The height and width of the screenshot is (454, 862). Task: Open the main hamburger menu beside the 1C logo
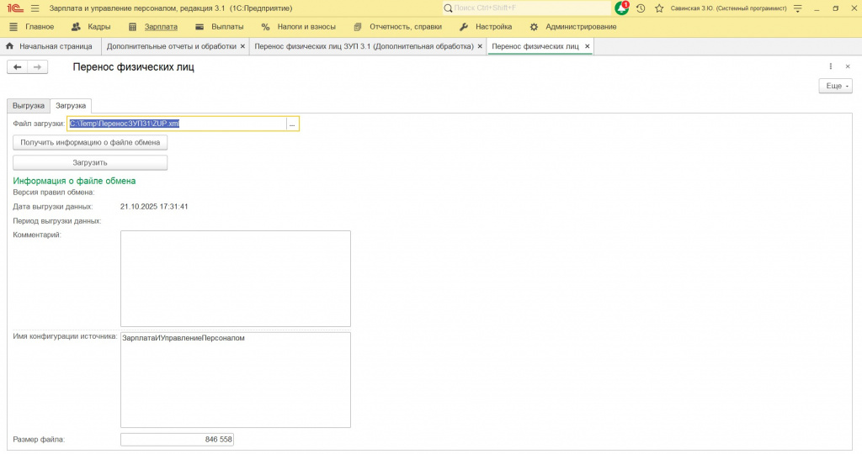tap(35, 8)
